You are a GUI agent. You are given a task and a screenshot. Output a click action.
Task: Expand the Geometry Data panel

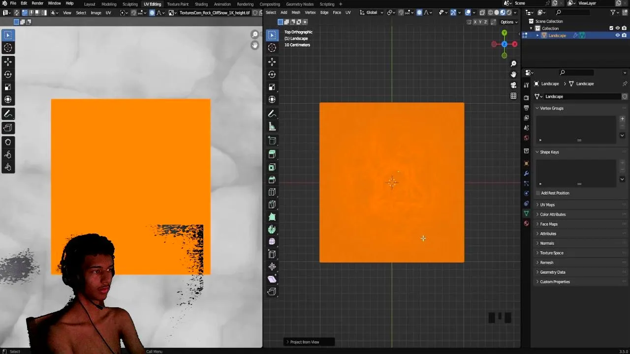pyautogui.click(x=552, y=272)
